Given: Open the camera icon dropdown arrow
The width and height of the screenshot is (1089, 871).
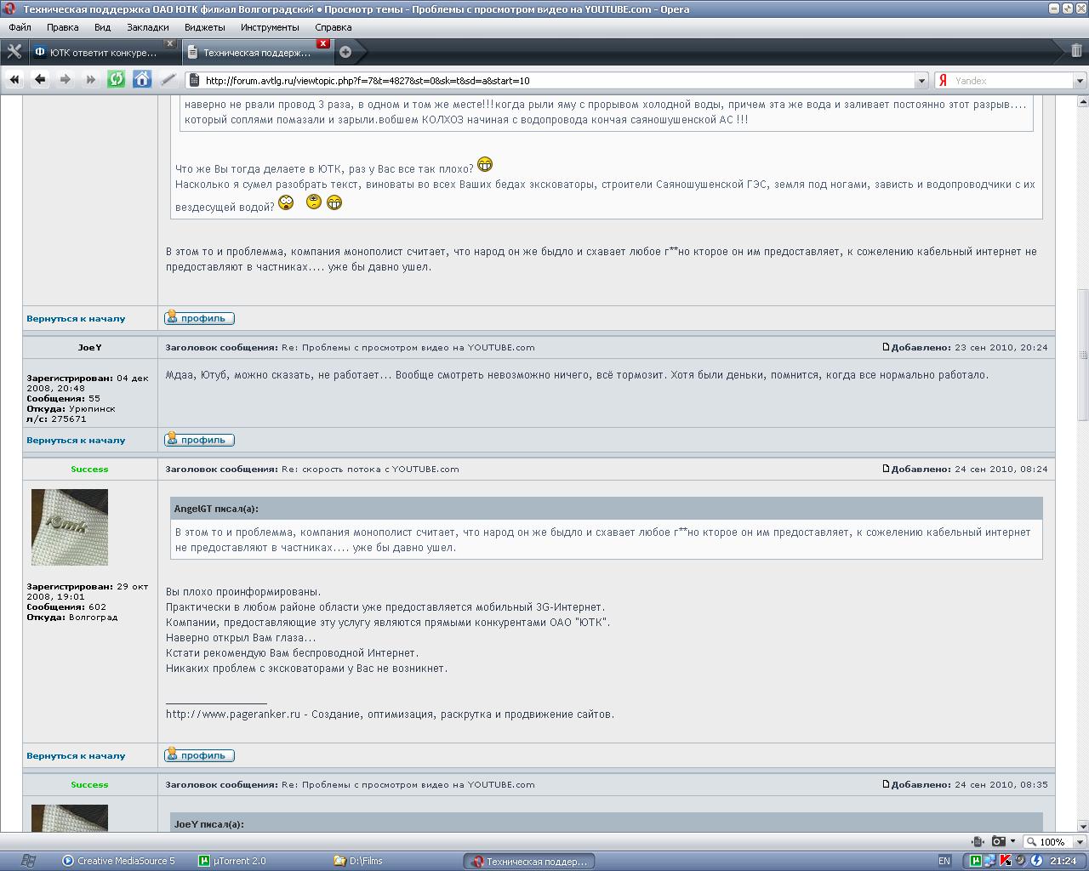Looking at the screenshot, I should click(1012, 841).
